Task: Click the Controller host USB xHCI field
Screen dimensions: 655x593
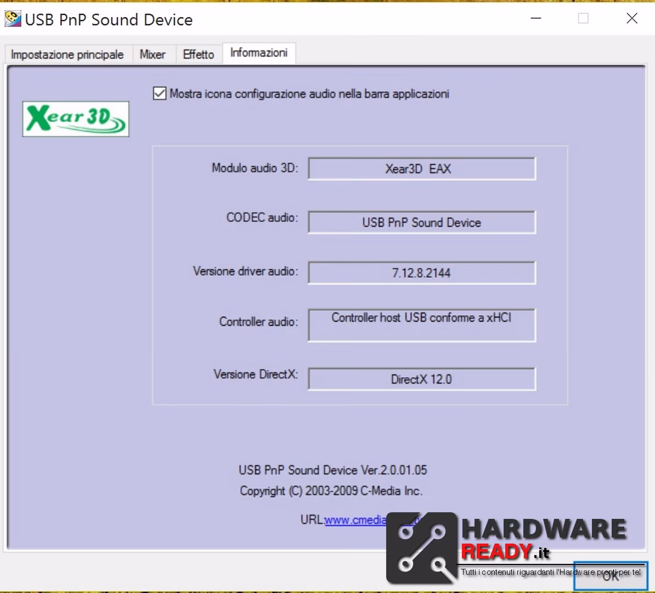Action: (x=421, y=325)
